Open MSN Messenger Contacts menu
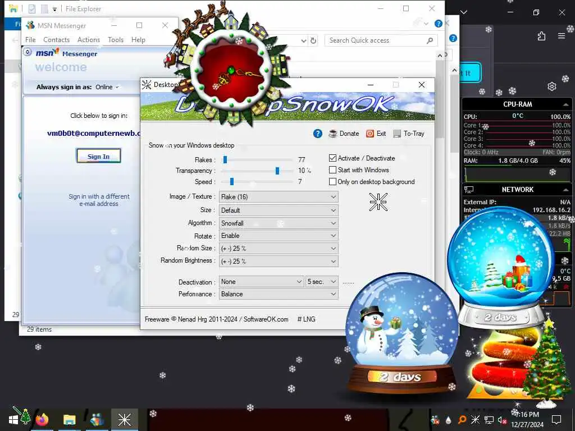 coord(57,40)
